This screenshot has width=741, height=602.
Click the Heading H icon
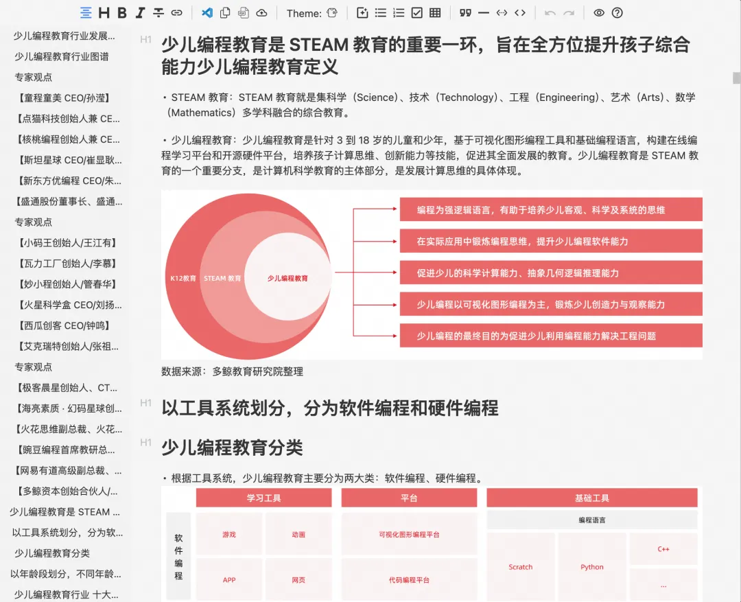click(x=104, y=13)
